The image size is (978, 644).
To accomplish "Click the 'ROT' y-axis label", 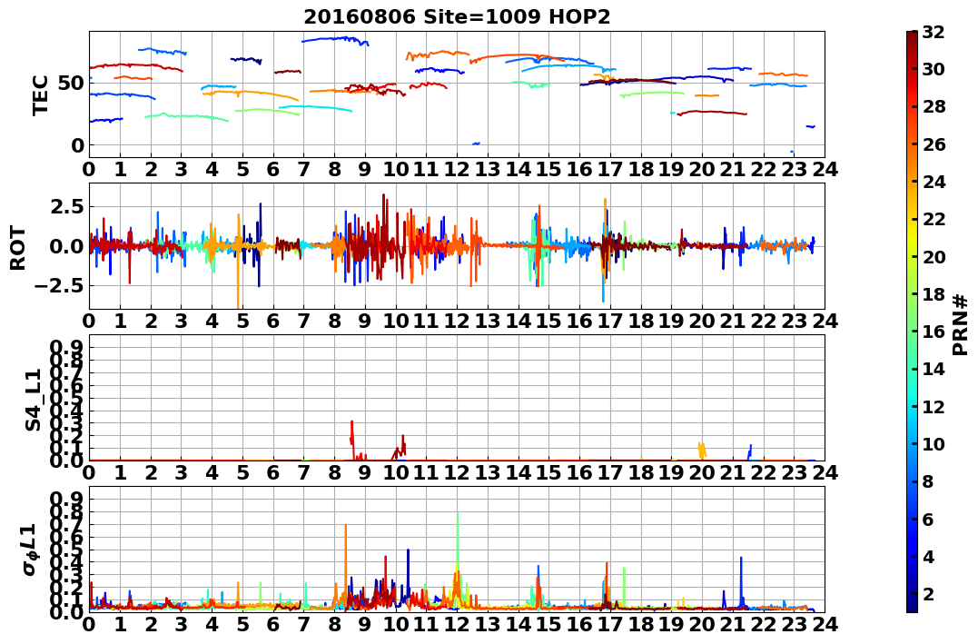I will [18, 248].
